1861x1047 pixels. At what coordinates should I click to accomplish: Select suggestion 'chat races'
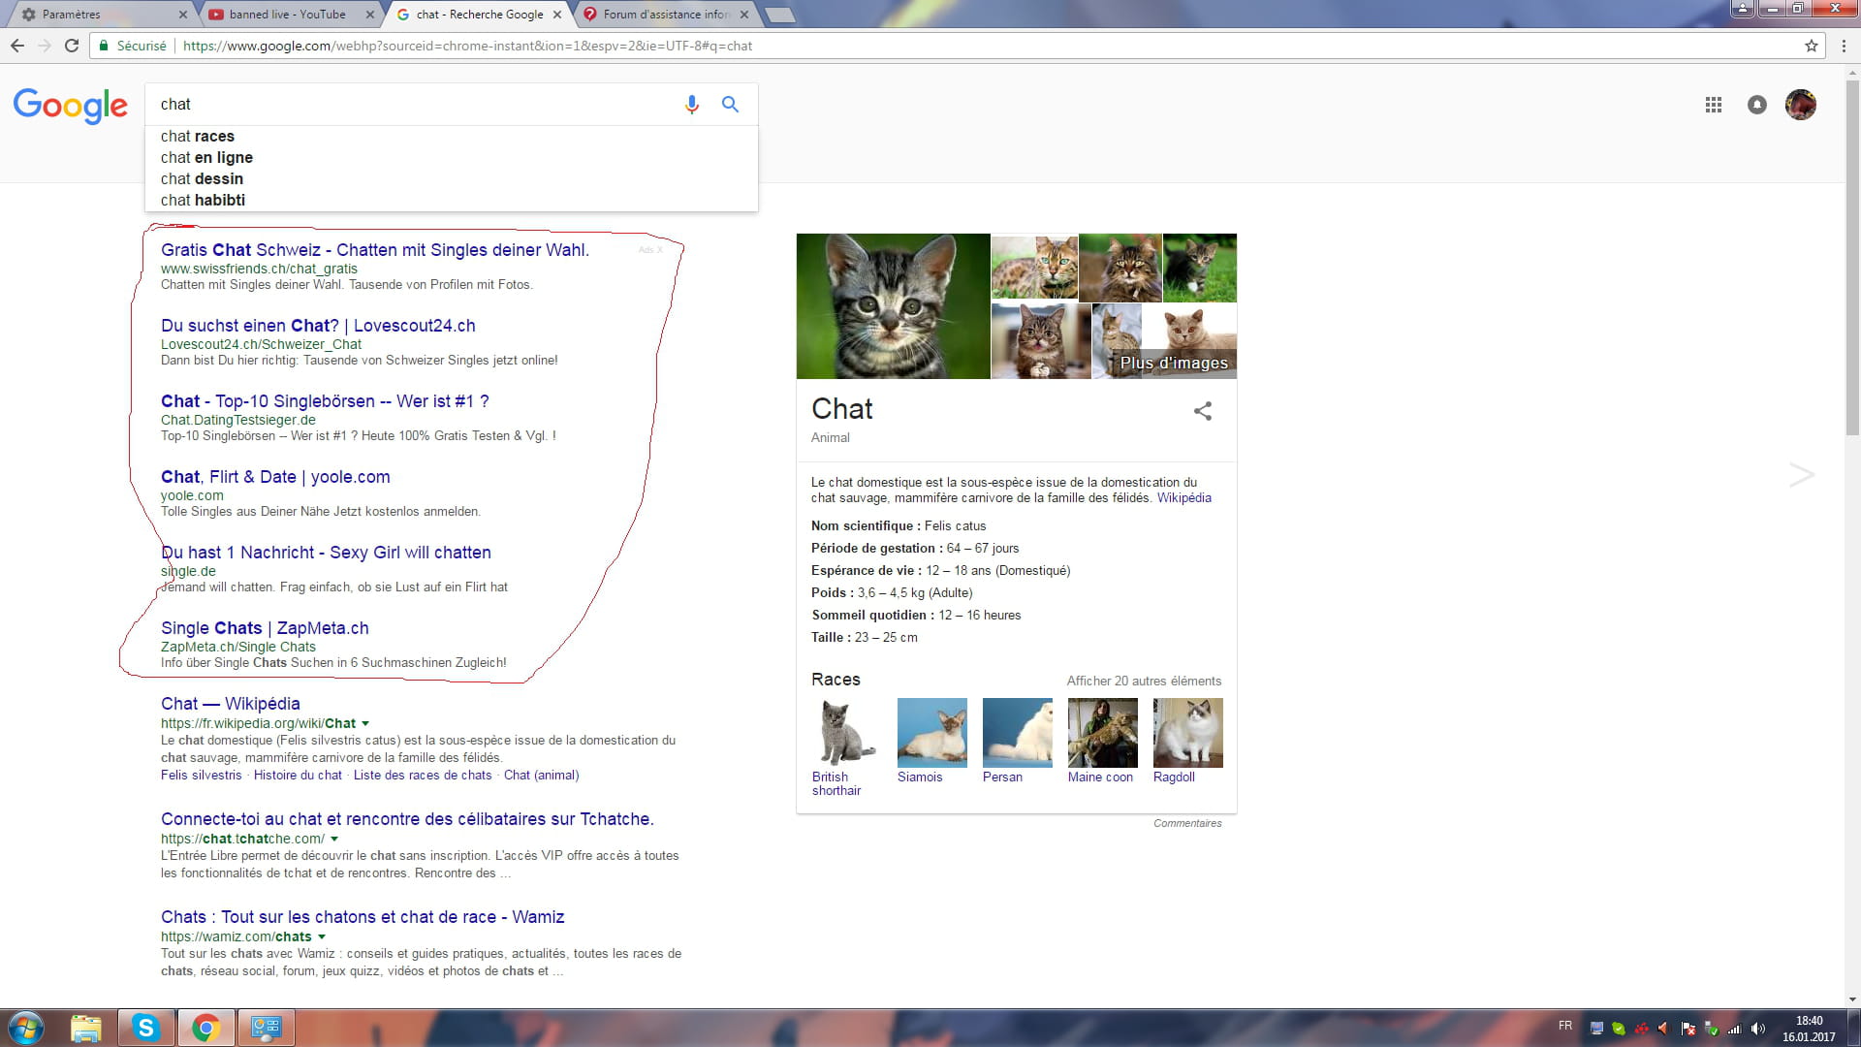451,136
